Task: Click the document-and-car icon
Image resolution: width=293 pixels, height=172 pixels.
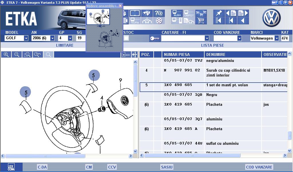Action: point(189,21)
